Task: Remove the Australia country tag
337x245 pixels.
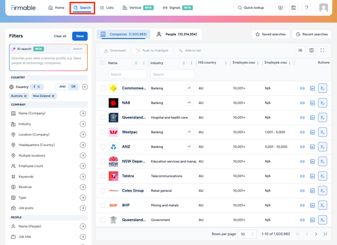Action: tap(25, 96)
